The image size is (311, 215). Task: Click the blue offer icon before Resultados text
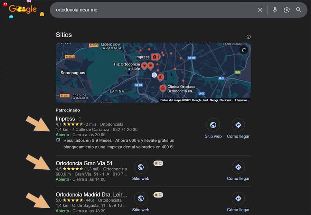pyautogui.click(x=59, y=140)
